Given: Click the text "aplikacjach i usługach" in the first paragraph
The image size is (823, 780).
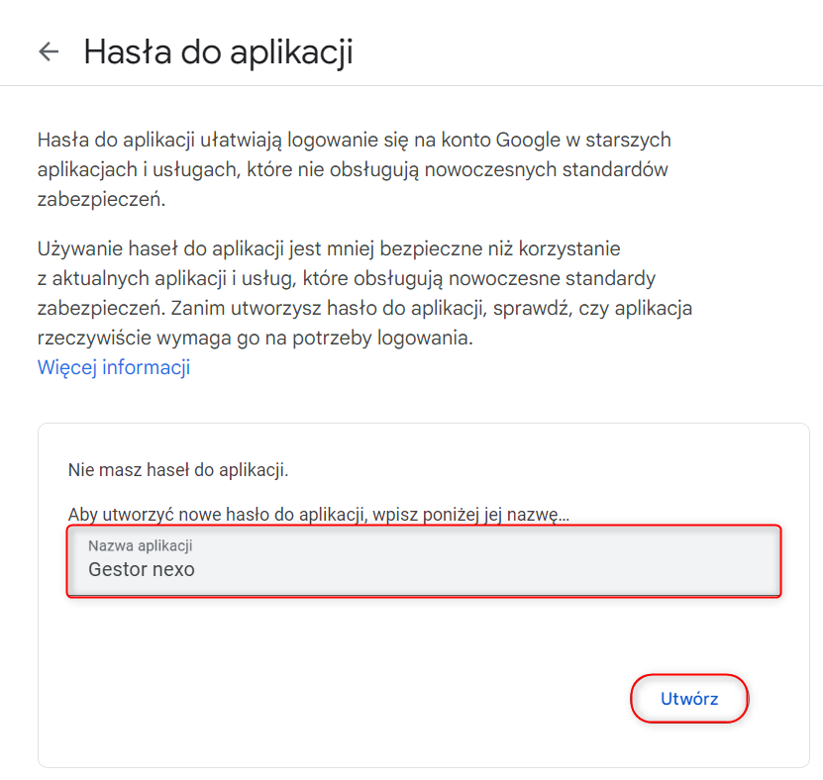Looking at the screenshot, I should pos(136,170).
